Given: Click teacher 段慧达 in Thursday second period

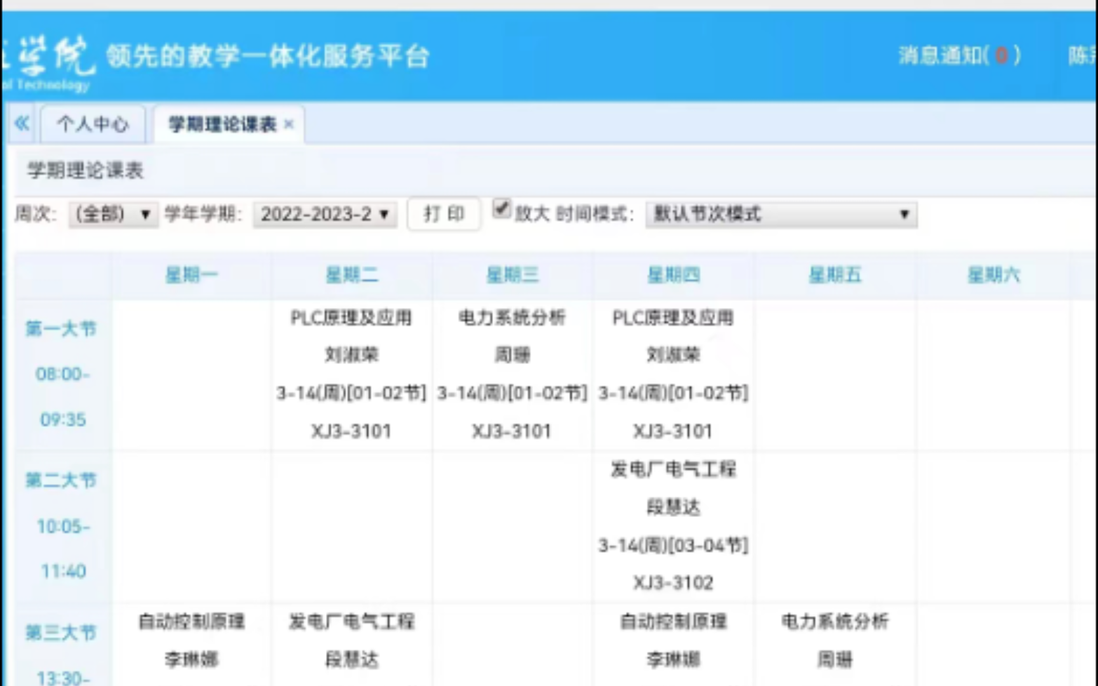Looking at the screenshot, I should tap(673, 507).
